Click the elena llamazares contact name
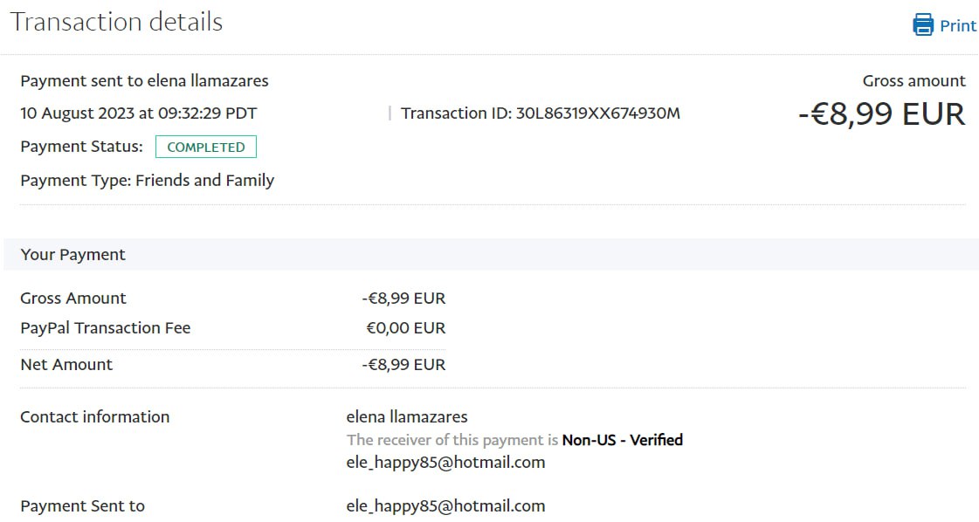The height and width of the screenshot is (522, 979). pos(406,416)
